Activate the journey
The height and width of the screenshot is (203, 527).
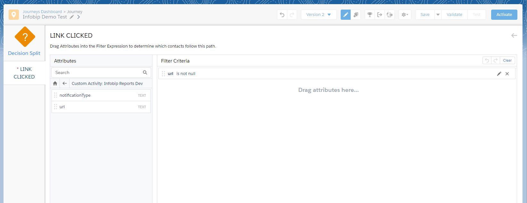pos(504,15)
